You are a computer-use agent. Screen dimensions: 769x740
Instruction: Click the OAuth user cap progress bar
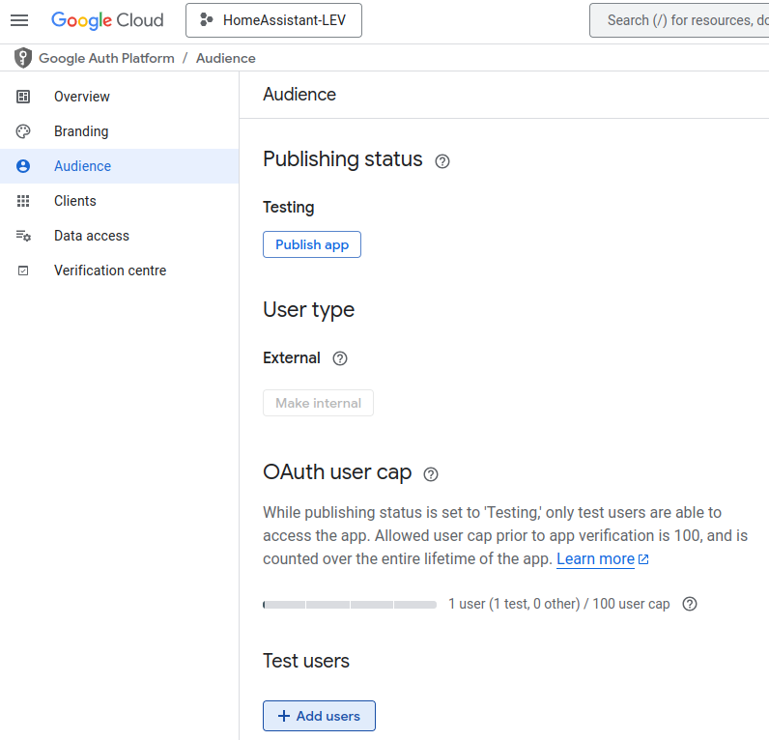(350, 605)
